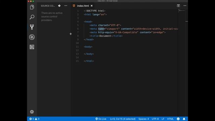This screenshot has height=121, width=215.
Task: Open the Debug view
Action: click(x=32, y=37)
